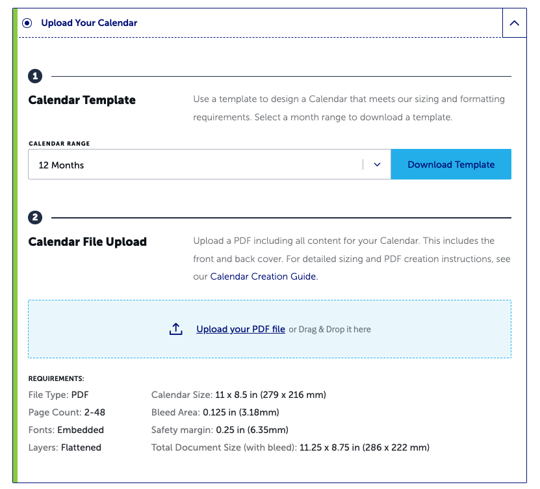Select the Upload Your Calendar section header

(89, 23)
